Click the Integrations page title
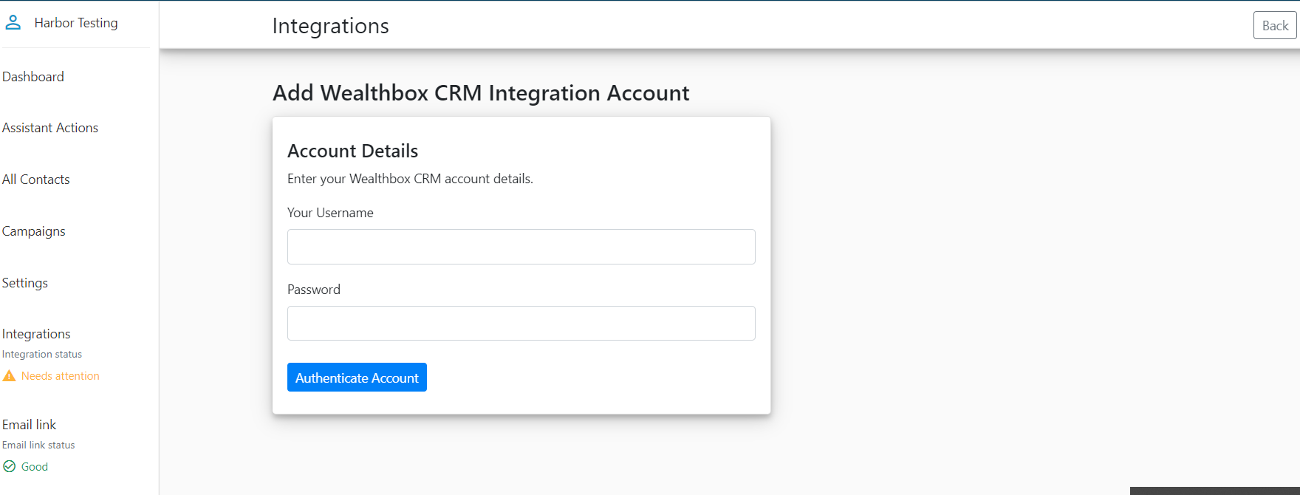The image size is (1300, 495). [x=330, y=26]
